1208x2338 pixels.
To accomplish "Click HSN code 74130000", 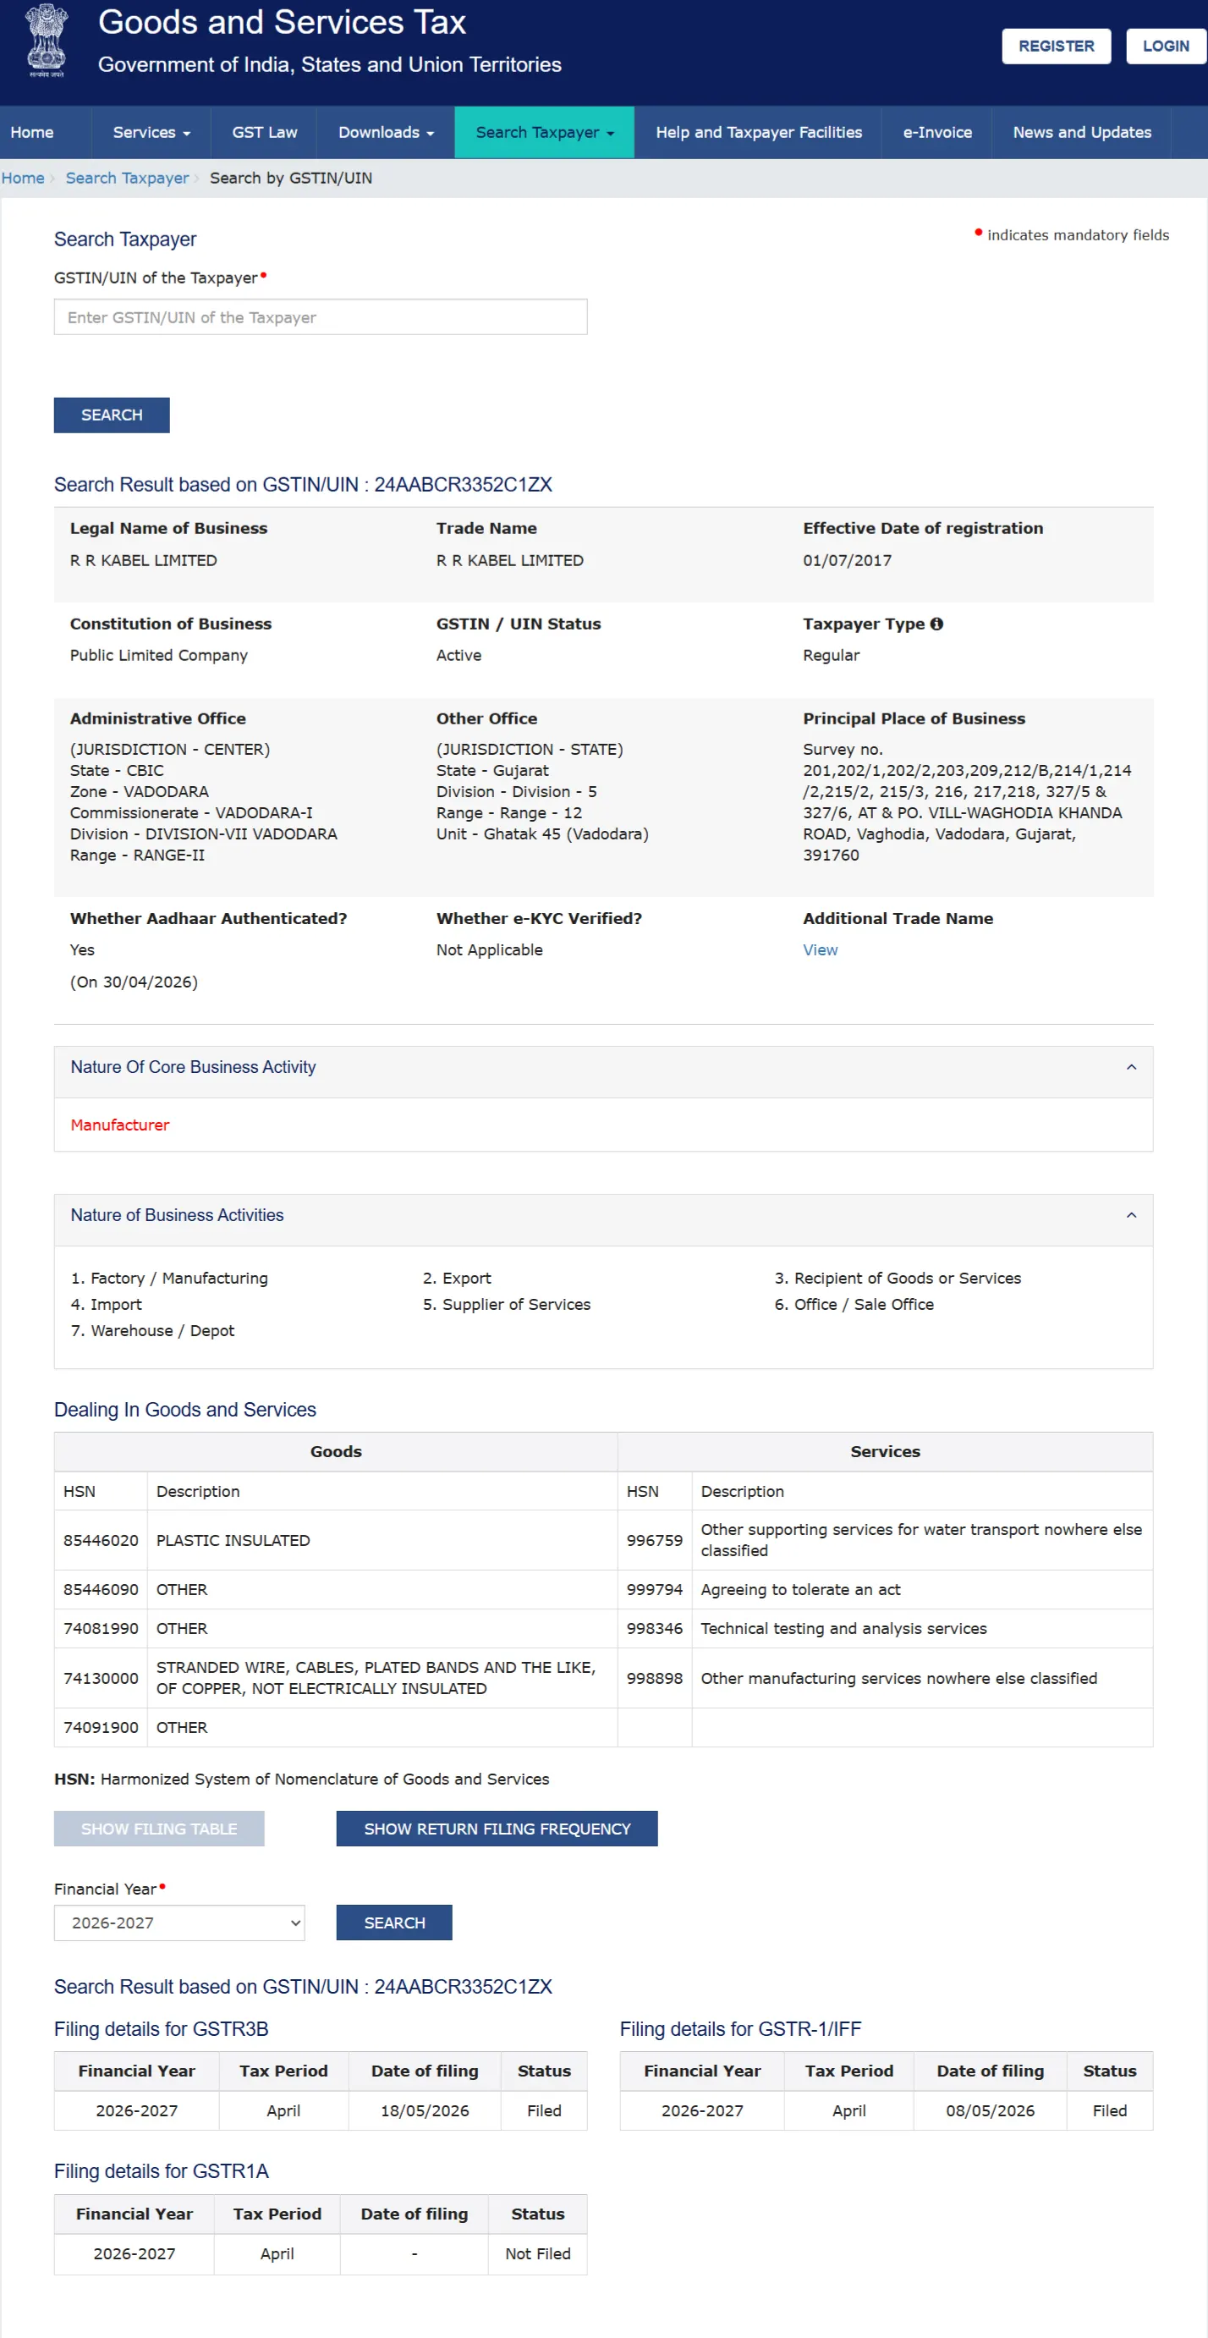I will [101, 1678].
